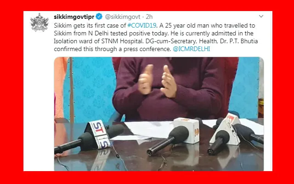The height and width of the screenshot is (184, 294).
Task: Open the @ICMRDELHI mention
Action: point(192,49)
